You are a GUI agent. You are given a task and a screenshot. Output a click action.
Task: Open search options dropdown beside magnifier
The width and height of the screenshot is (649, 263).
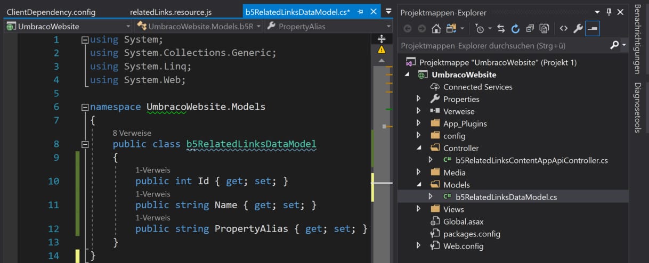[624, 46]
